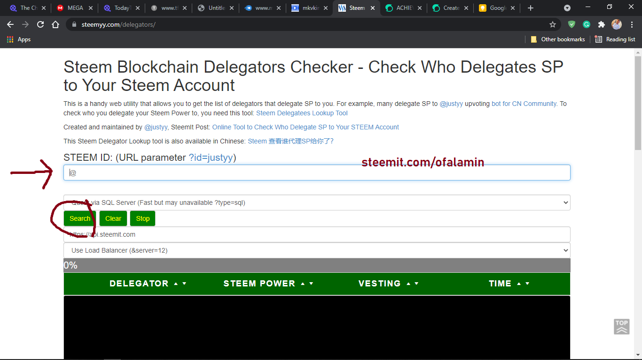Open the @justyy maintainer link
642x360 pixels.
click(156, 127)
